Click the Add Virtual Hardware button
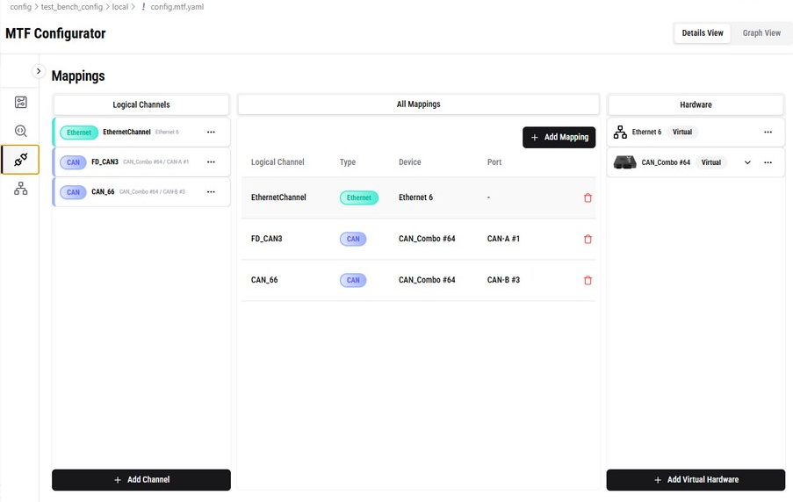 (696, 480)
